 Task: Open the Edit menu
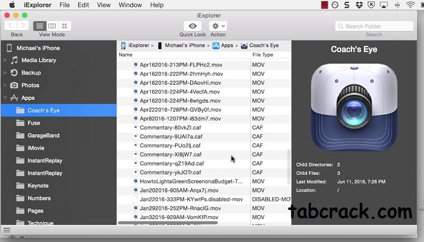tap(84, 5)
